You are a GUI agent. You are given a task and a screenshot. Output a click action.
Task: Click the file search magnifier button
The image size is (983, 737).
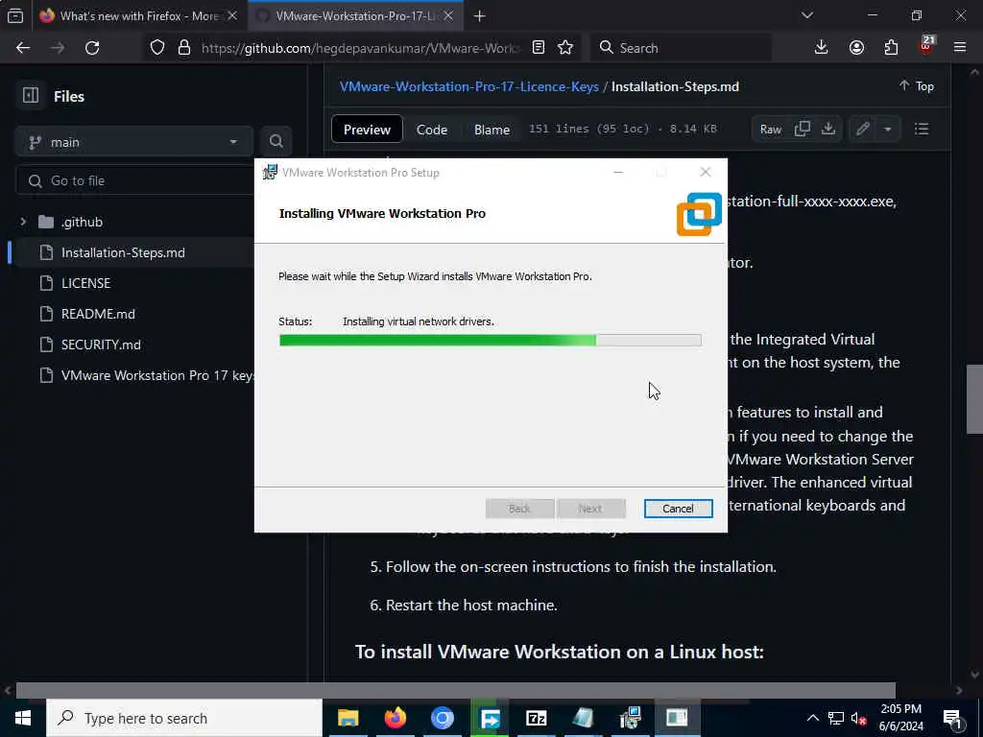[x=276, y=142]
